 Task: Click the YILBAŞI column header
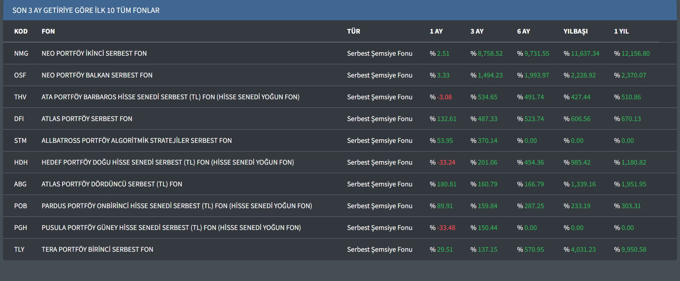[575, 31]
